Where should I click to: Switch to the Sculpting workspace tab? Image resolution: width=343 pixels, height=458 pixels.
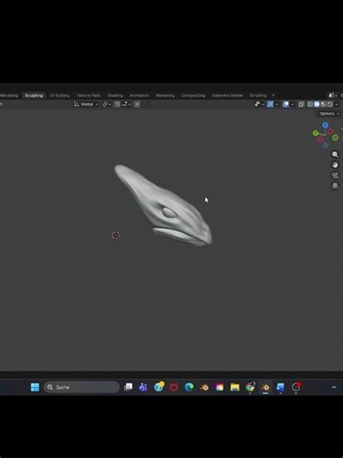34,95
